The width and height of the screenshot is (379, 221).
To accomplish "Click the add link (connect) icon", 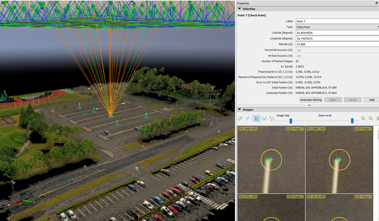I will coord(240,118).
